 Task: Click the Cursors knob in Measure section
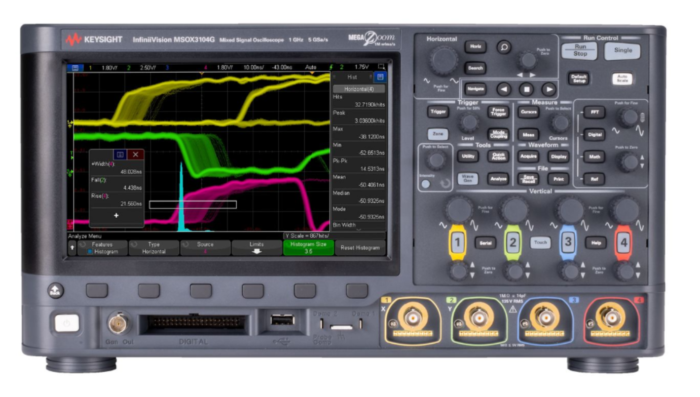[559, 122]
